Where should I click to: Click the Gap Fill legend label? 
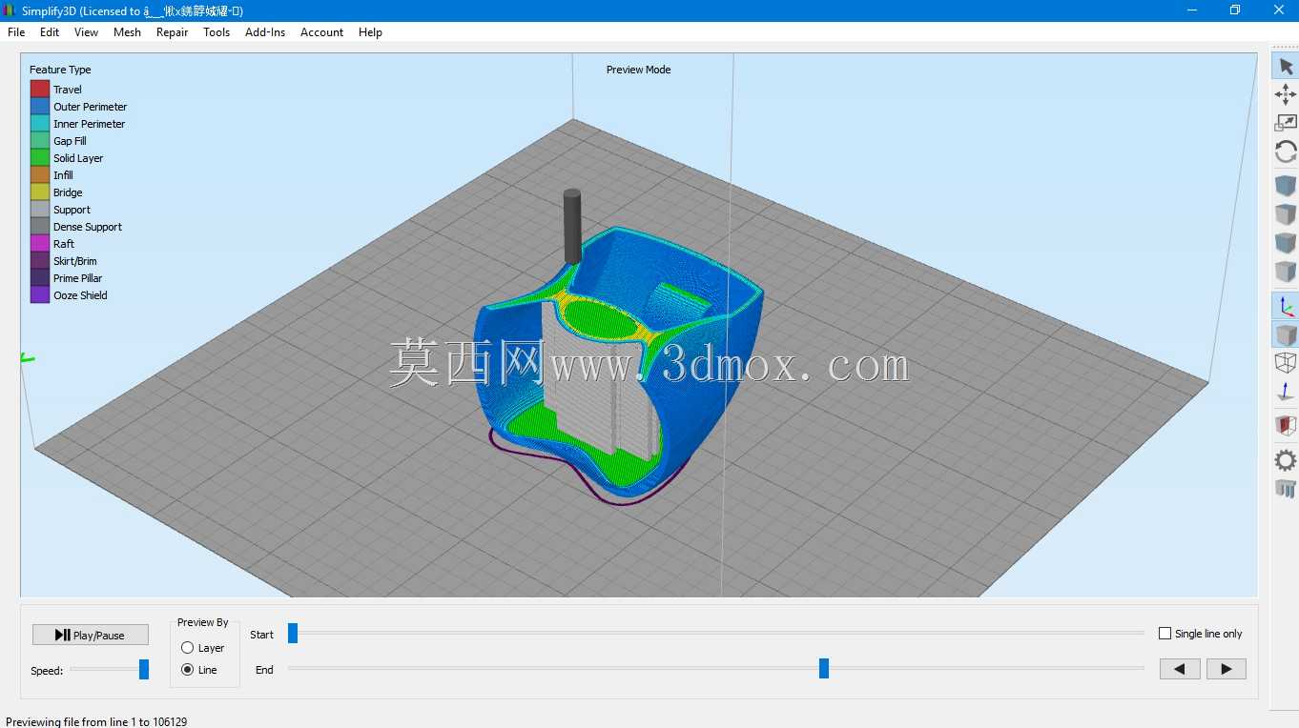coord(70,141)
